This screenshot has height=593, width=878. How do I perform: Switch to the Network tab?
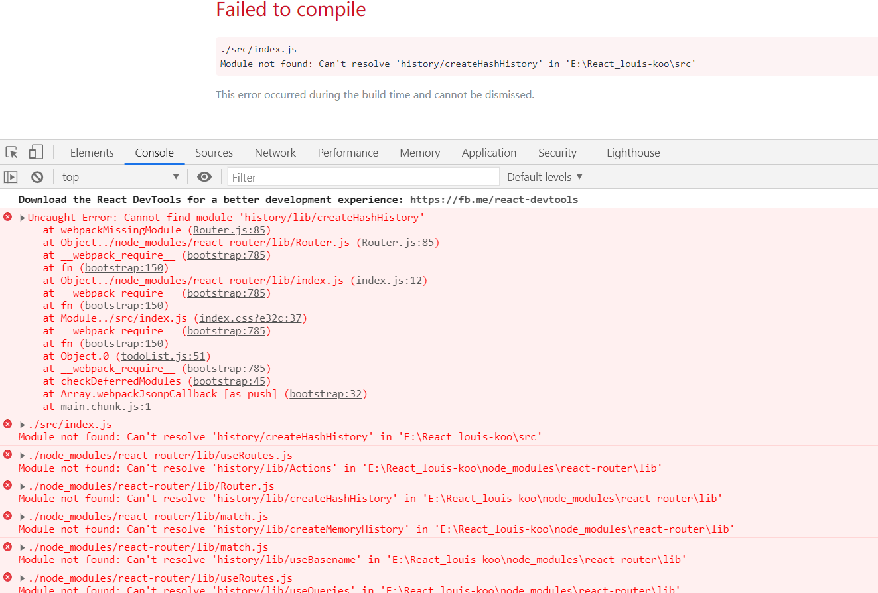tap(275, 152)
